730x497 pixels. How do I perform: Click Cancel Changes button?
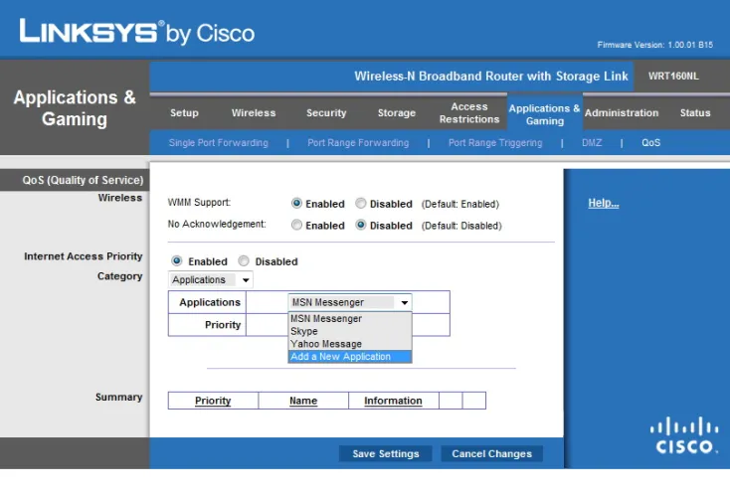(491, 454)
